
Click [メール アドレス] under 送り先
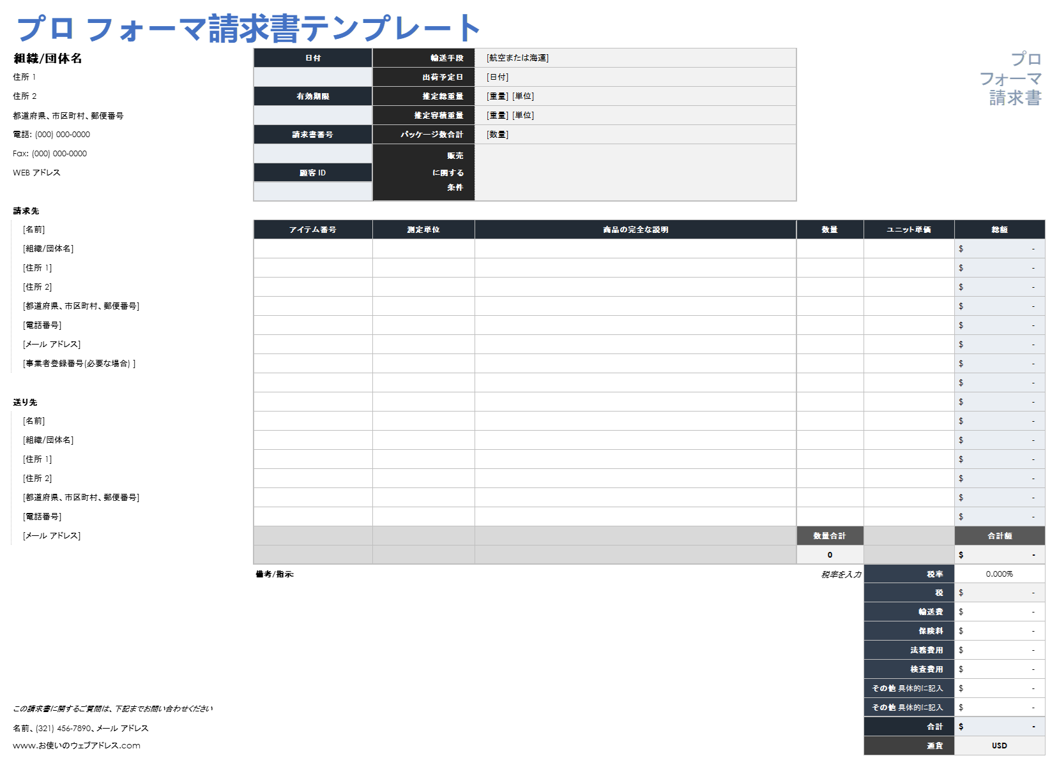52,535
